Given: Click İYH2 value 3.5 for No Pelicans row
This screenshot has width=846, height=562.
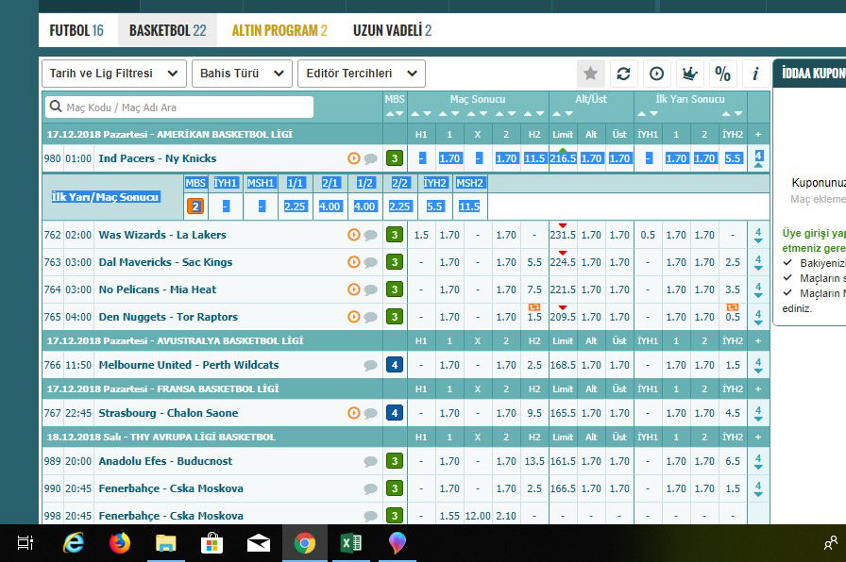Looking at the screenshot, I should [x=732, y=289].
